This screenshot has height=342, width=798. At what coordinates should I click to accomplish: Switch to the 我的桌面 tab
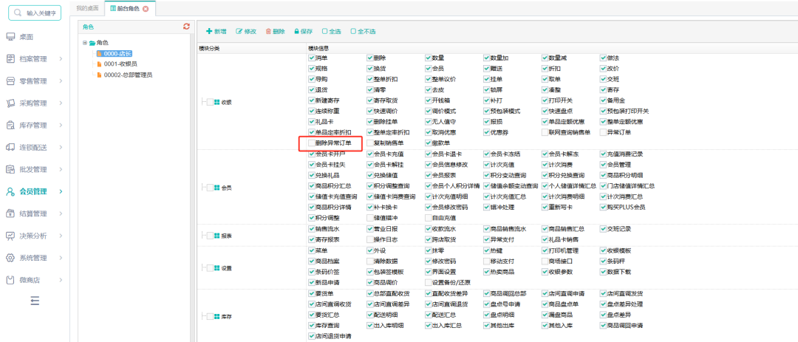(86, 9)
